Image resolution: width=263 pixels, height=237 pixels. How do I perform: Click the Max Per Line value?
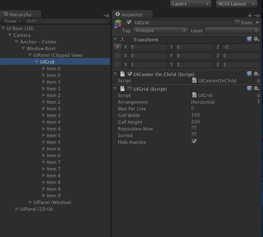[x=193, y=108]
